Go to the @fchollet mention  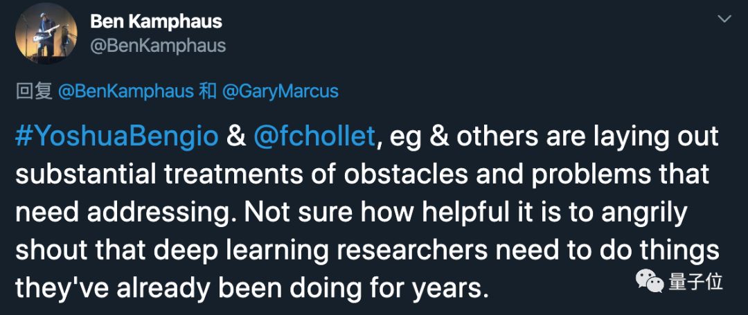315,137
